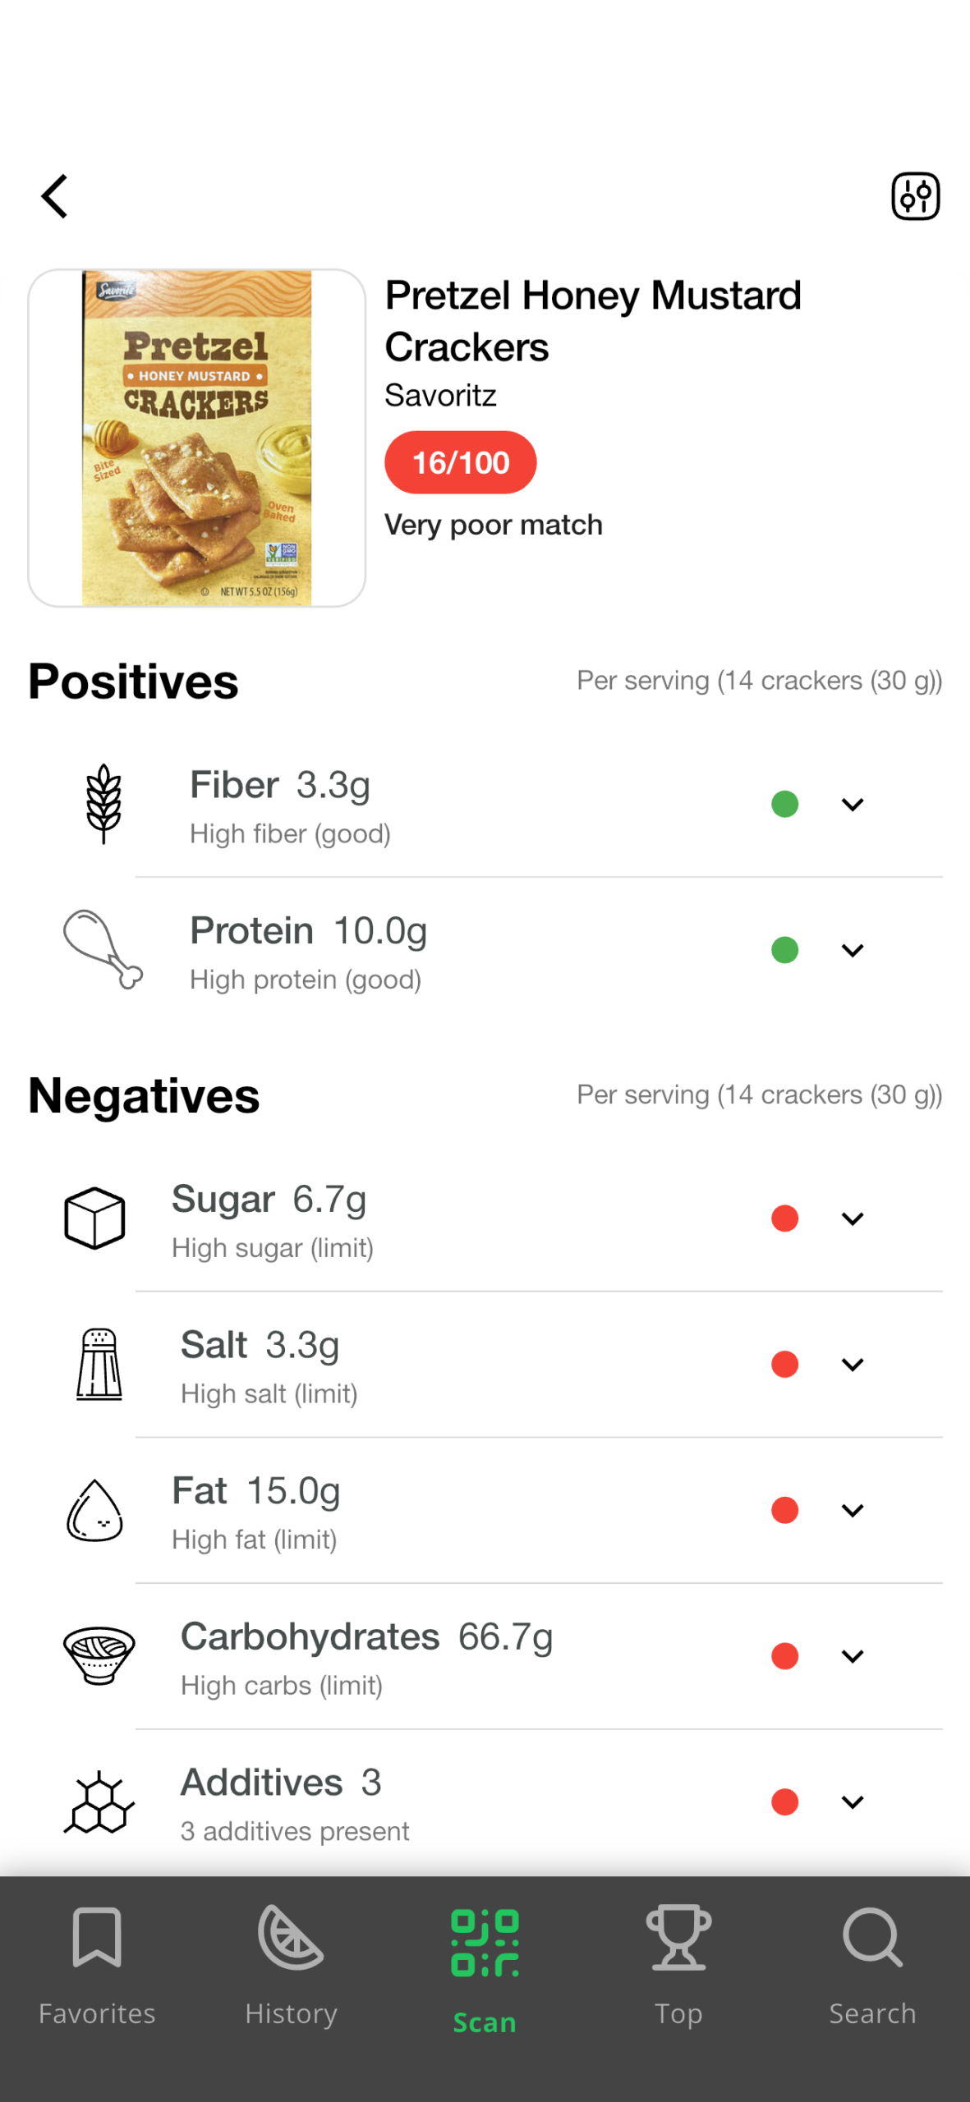Switch to the History tab
Image resolution: width=970 pixels, height=2102 pixels.
291,1967
